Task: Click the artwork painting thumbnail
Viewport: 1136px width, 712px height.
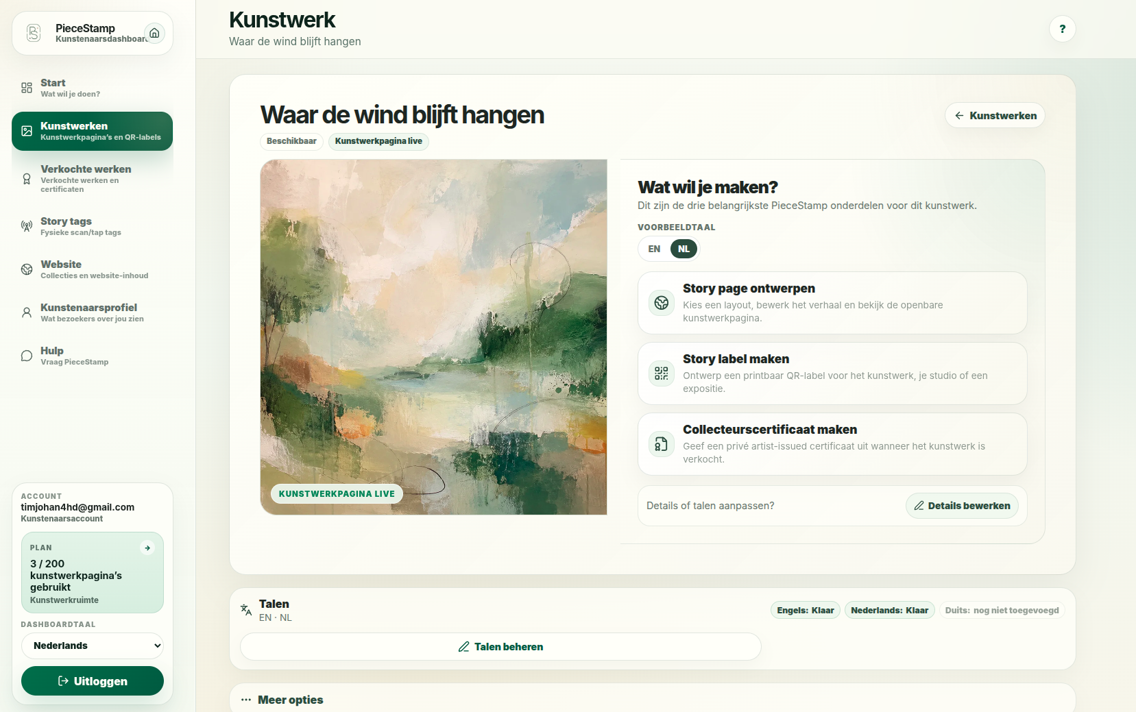Action: point(433,337)
